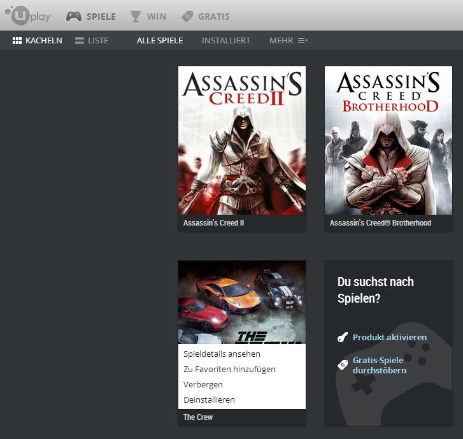Open Assassin's Creed Brotherhood cover tile

388,140
